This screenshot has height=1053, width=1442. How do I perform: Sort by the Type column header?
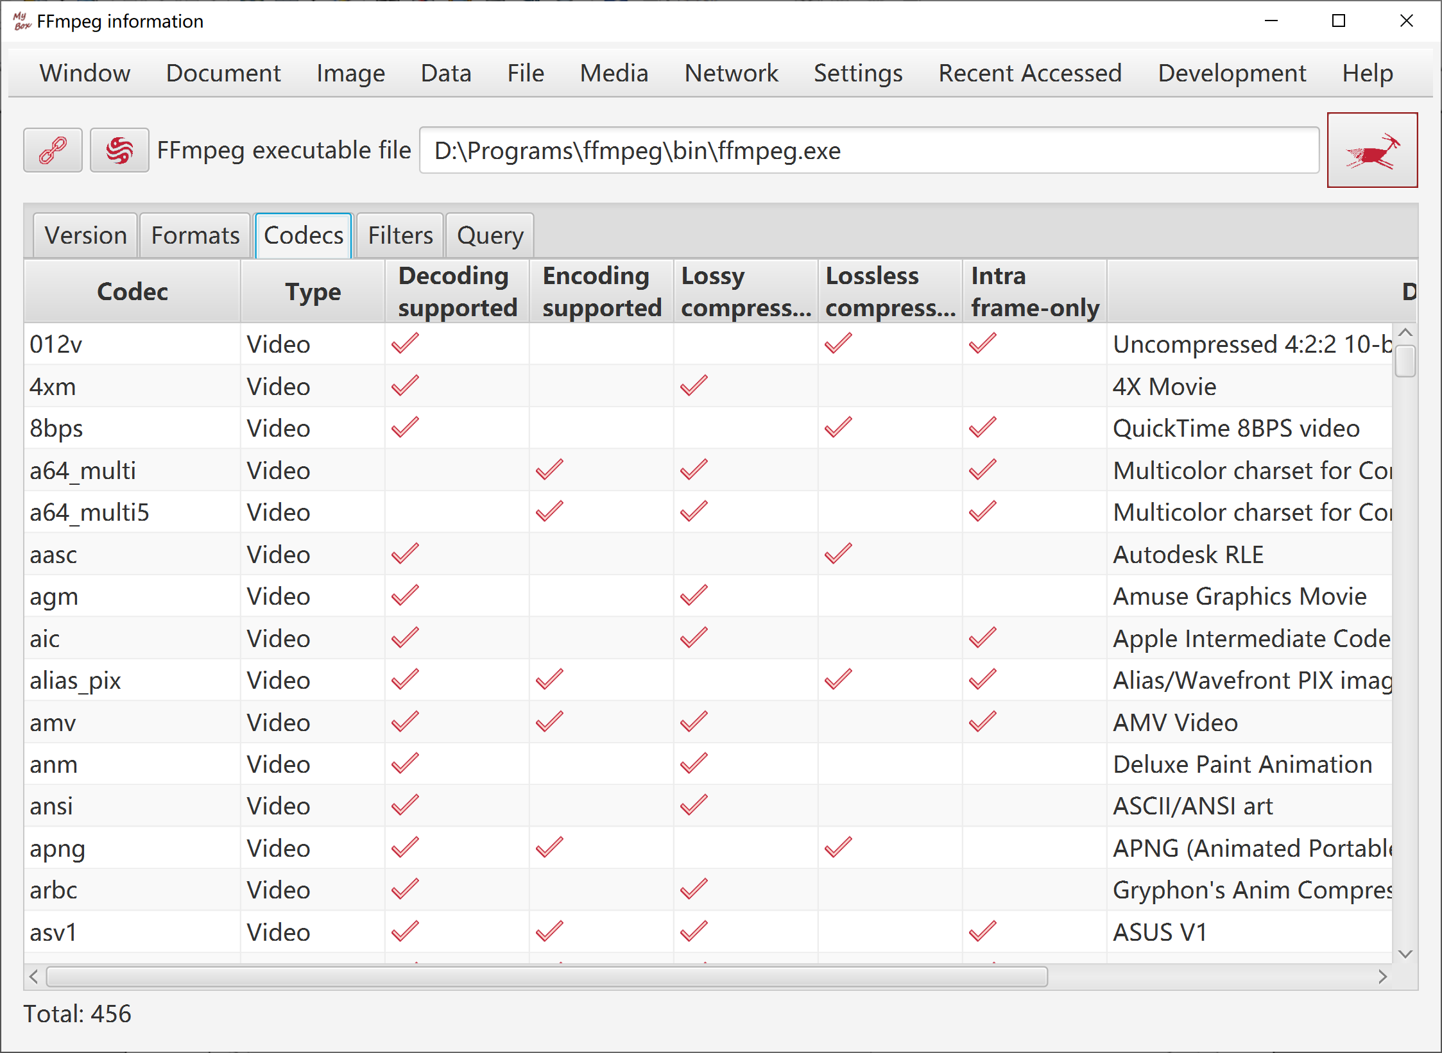coord(313,291)
